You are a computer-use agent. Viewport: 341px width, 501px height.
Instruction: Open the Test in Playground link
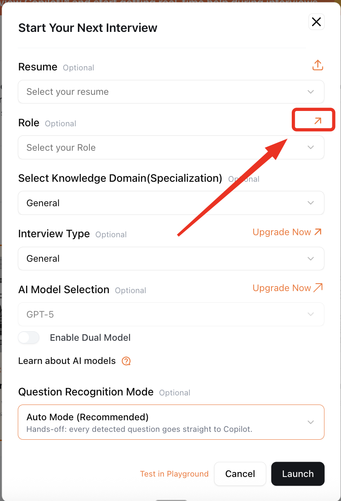(174, 474)
